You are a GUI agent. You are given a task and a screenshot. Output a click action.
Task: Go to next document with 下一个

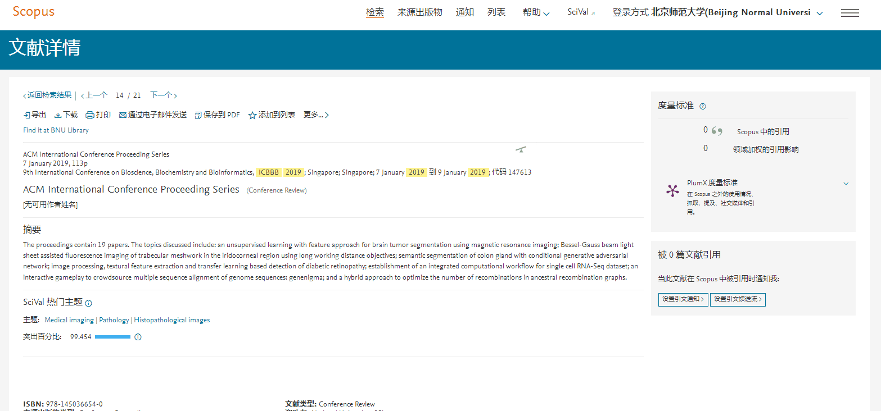pyautogui.click(x=164, y=95)
